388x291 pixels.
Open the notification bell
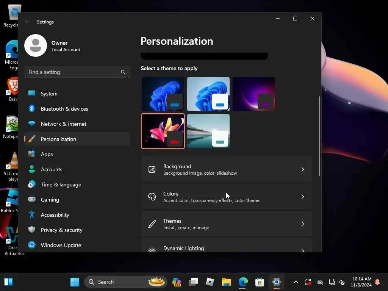pyautogui.click(x=377, y=282)
